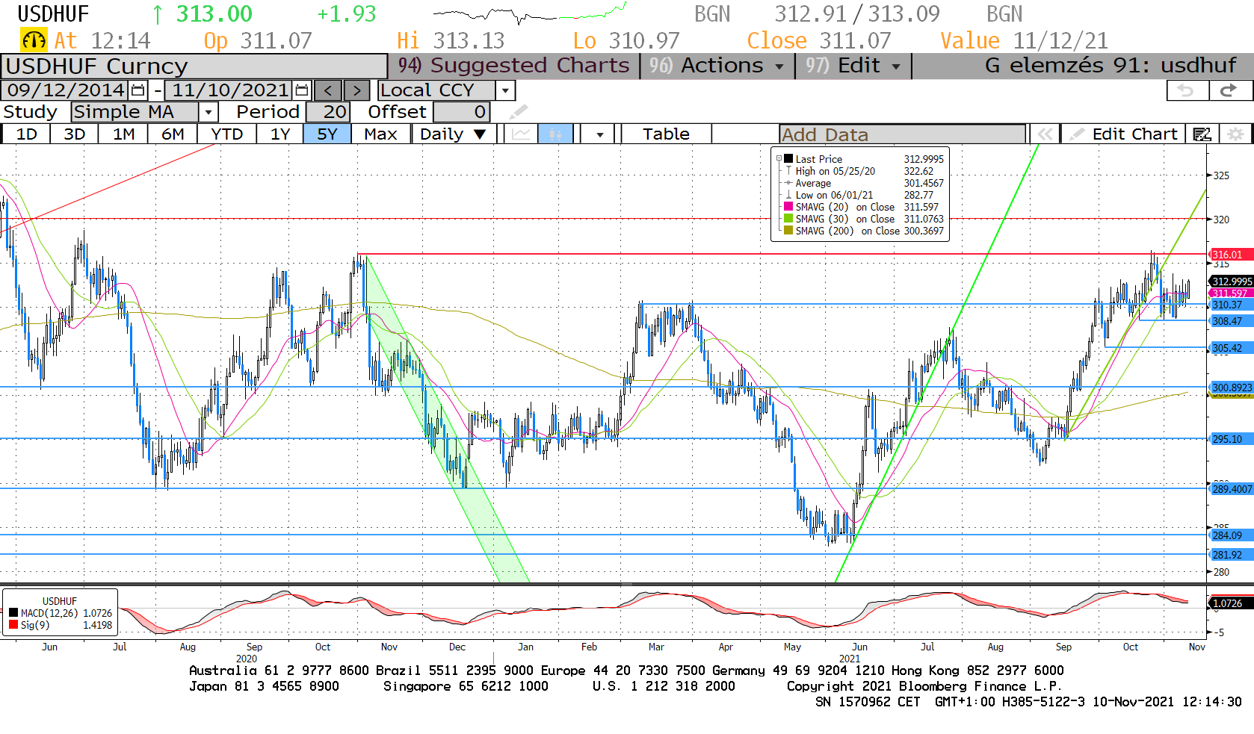Click the Period field showing 20

coord(327,112)
